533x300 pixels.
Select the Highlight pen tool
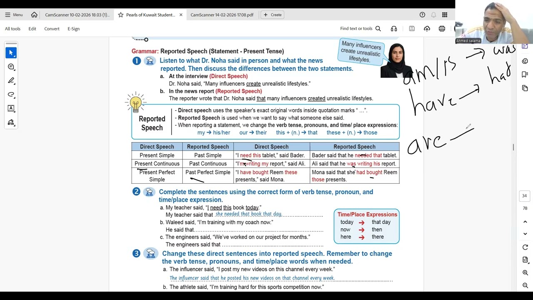point(11,80)
